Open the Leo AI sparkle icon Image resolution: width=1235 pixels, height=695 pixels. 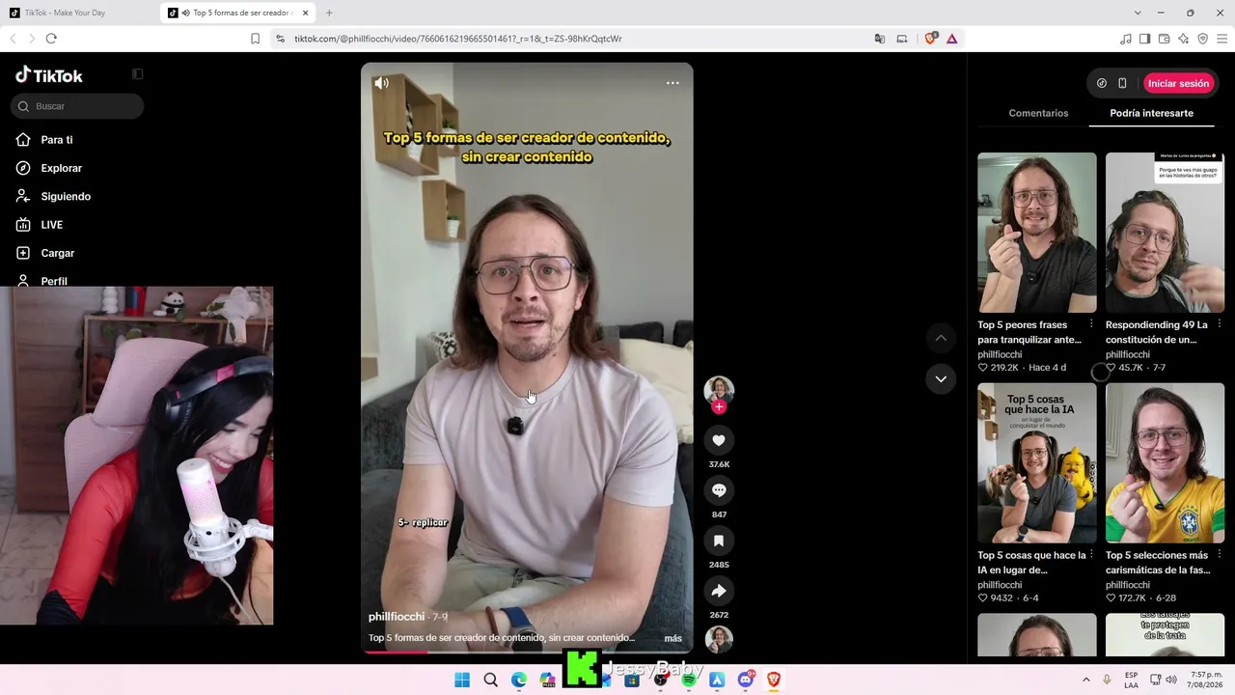1184,39
